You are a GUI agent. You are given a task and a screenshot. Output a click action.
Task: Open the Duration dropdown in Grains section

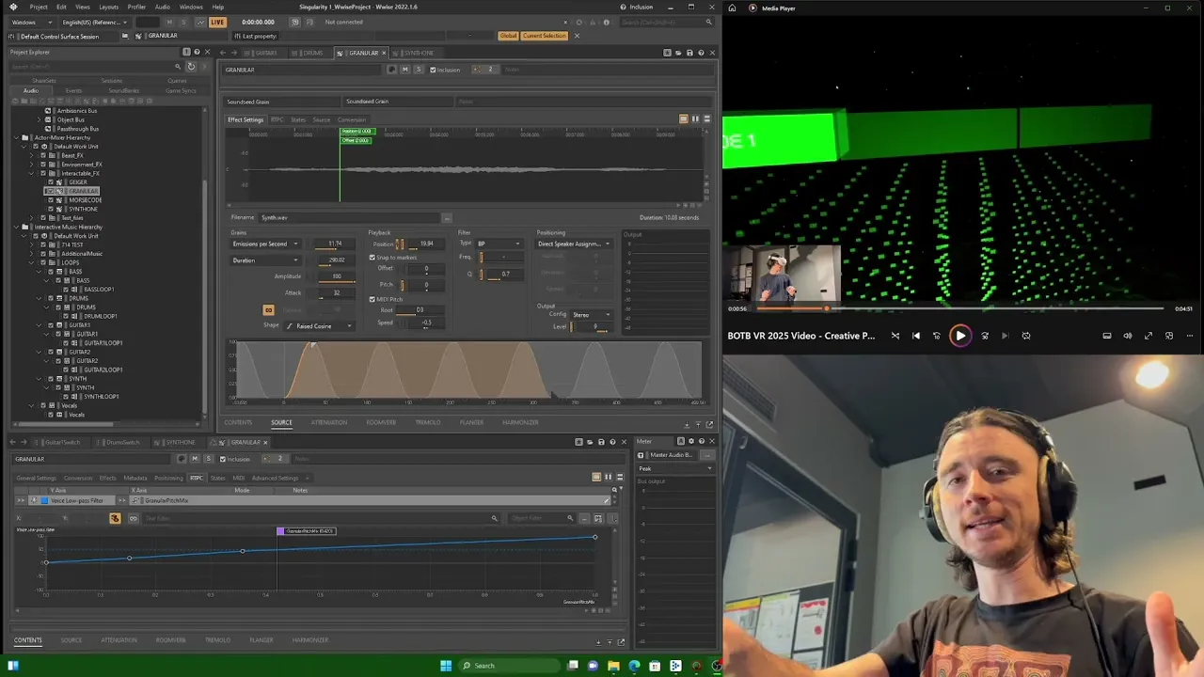265,260
